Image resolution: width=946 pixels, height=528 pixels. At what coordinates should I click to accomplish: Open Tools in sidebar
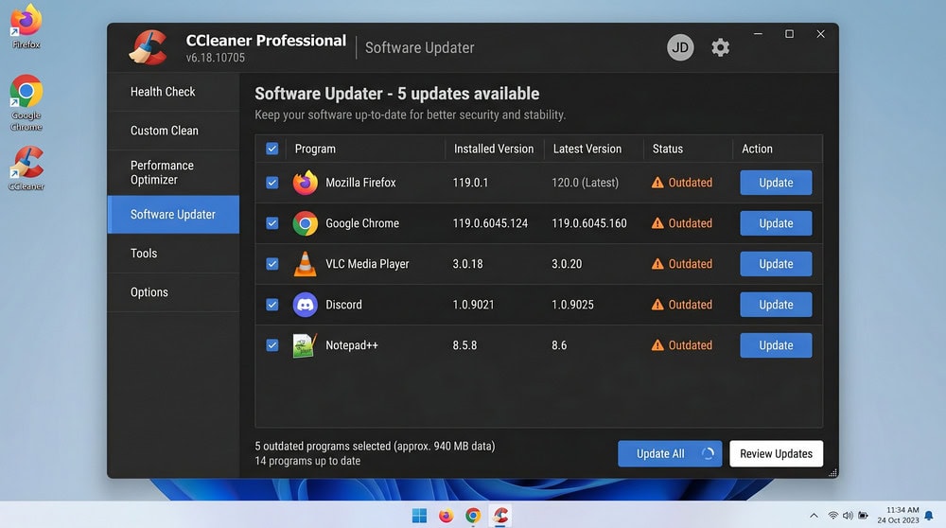(174, 254)
